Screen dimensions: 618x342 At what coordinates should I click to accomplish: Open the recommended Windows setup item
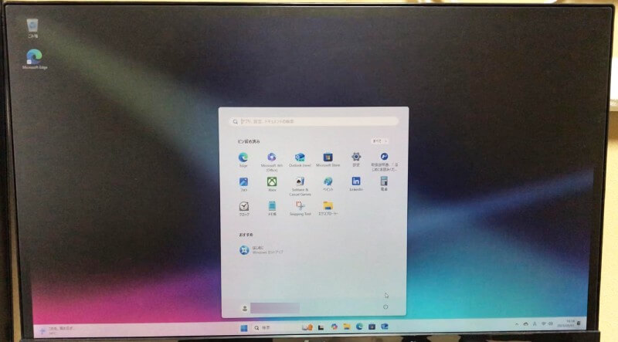coord(261,250)
